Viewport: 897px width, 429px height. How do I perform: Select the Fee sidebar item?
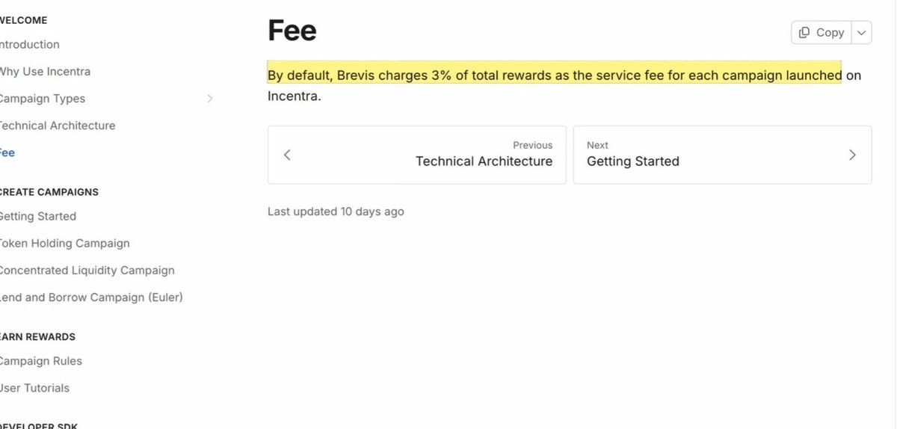tap(7, 152)
